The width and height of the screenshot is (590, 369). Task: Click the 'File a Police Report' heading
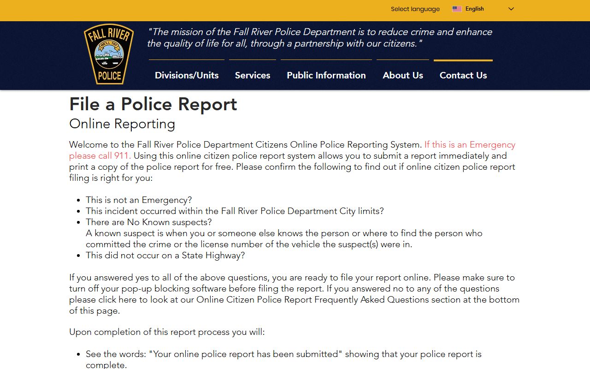[153, 104]
